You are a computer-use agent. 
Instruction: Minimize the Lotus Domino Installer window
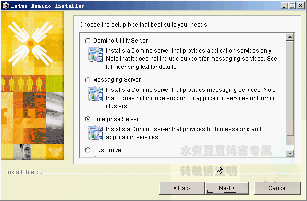pyautogui.click(x=284, y=6)
